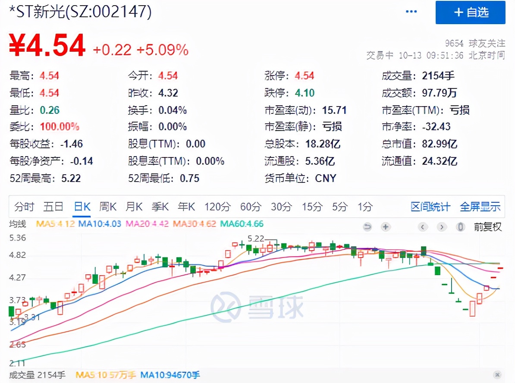Switch to the 60分 interval tab

click(251, 207)
